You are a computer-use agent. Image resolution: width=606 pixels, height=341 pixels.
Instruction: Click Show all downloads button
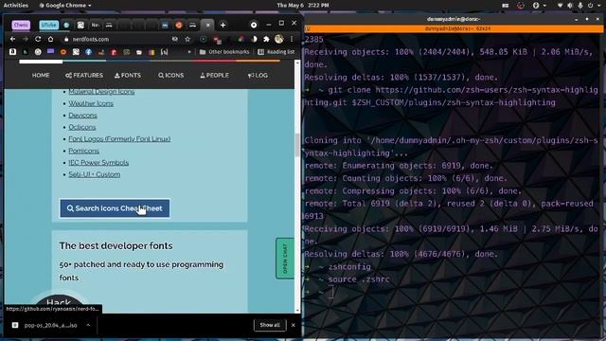[270, 325]
